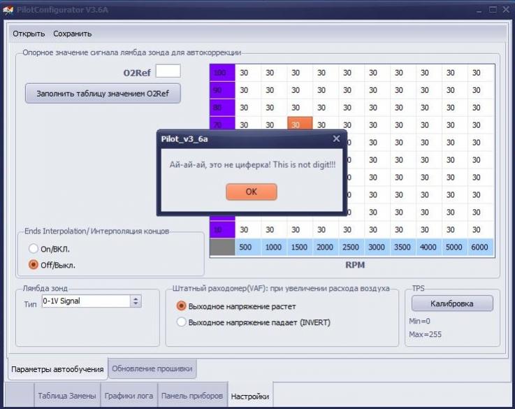This screenshot has height=409, width=515.
Task: Switch to Обновление прошивки tab
Action: coord(152,368)
